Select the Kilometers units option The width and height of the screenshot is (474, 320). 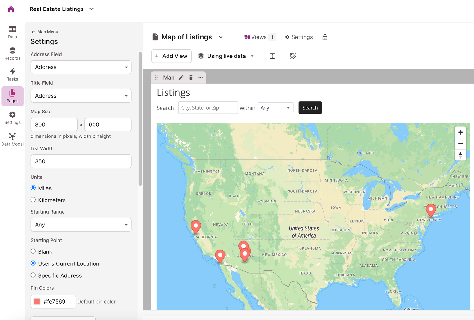[x=33, y=200]
